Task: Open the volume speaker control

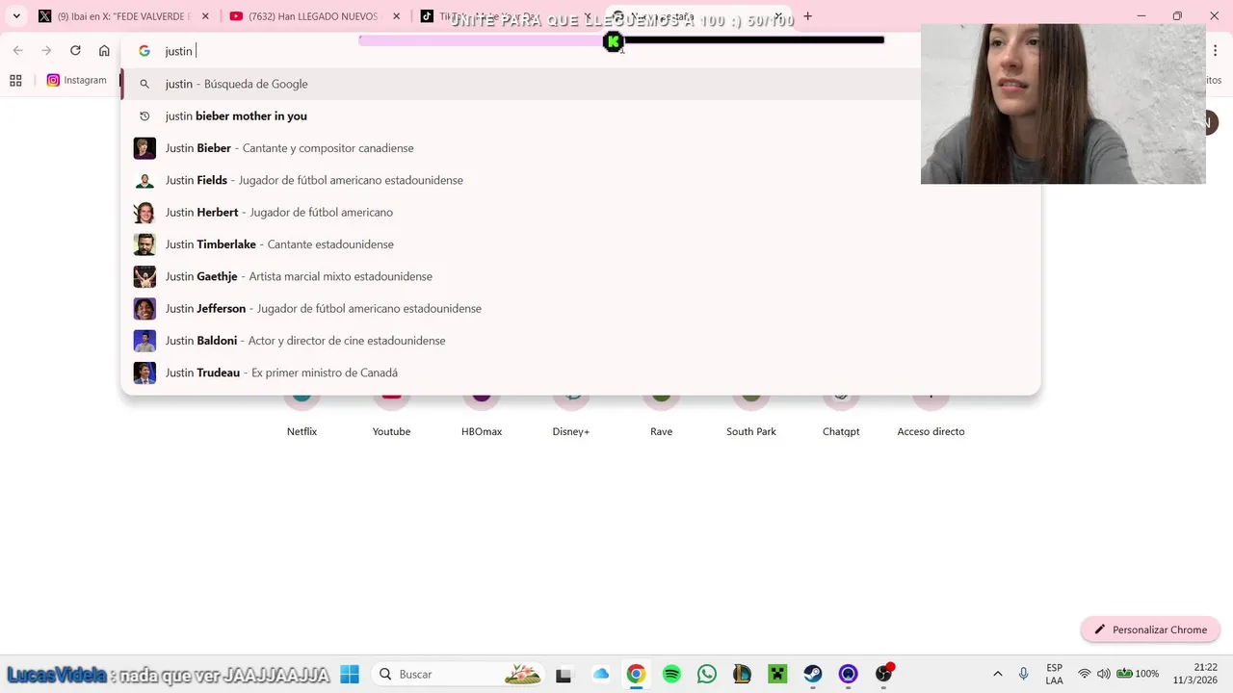Action: [x=1104, y=674]
